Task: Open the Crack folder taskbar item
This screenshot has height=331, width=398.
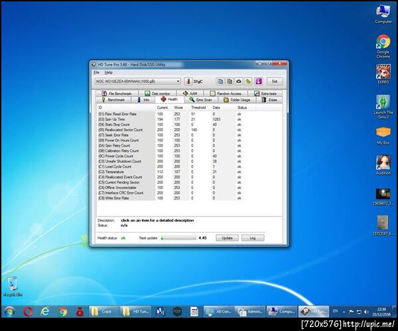Action: (104, 312)
